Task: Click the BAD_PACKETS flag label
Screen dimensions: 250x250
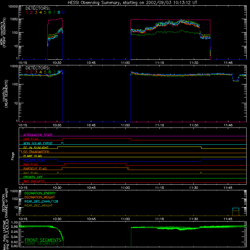Action: [34, 181]
